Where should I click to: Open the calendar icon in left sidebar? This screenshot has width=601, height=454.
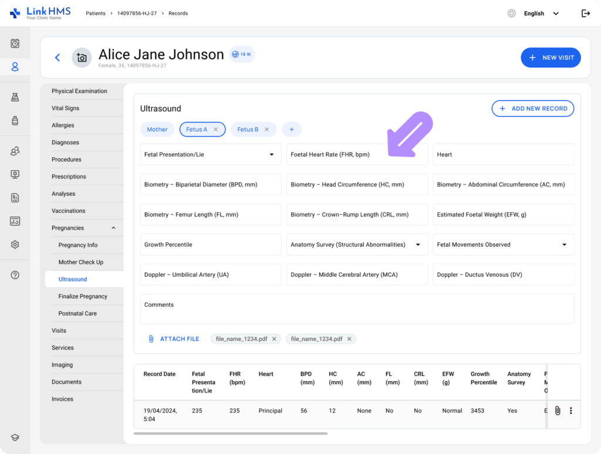click(15, 43)
